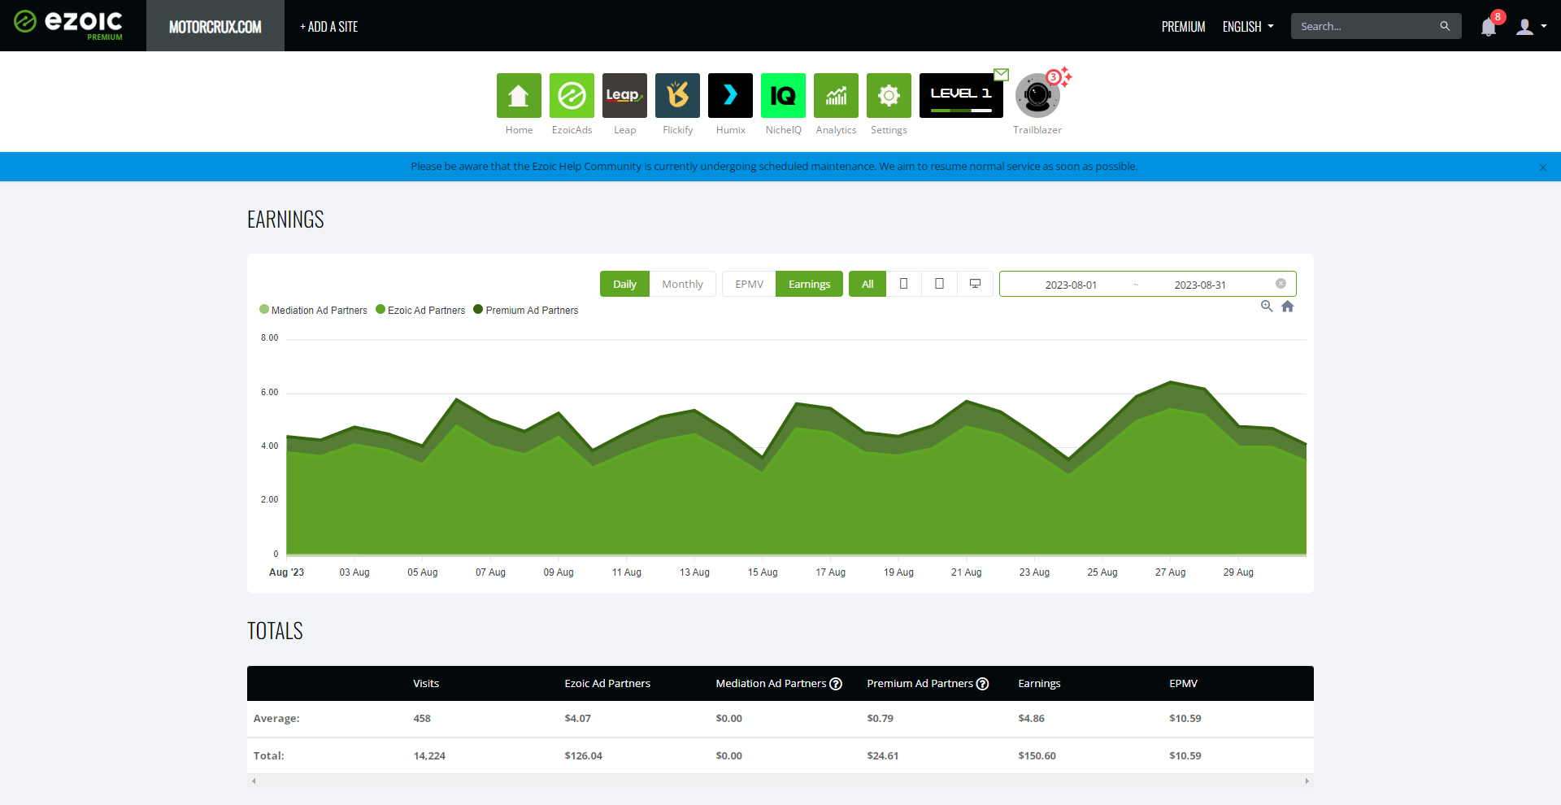Screen dimensions: 1561x805
Task: Select total Ezoic value $126.04
Action: click(x=583, y=756)
